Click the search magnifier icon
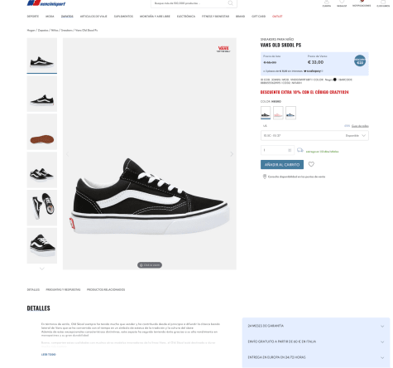Image resolution: width=393 pixels, height=368 pixels. [x=230, y=3]
